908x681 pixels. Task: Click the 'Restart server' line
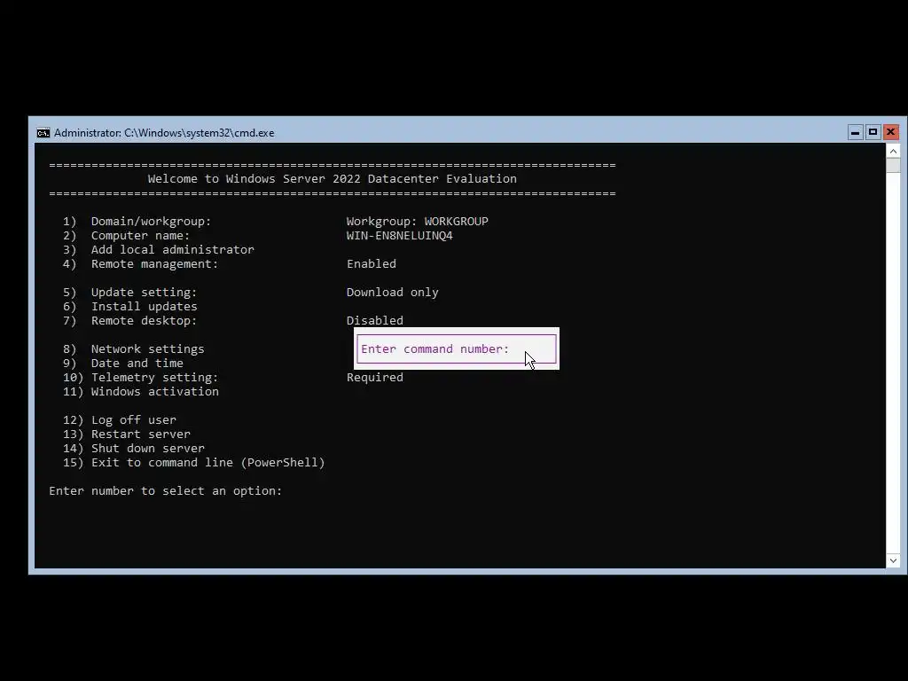[x=140, y=434]
